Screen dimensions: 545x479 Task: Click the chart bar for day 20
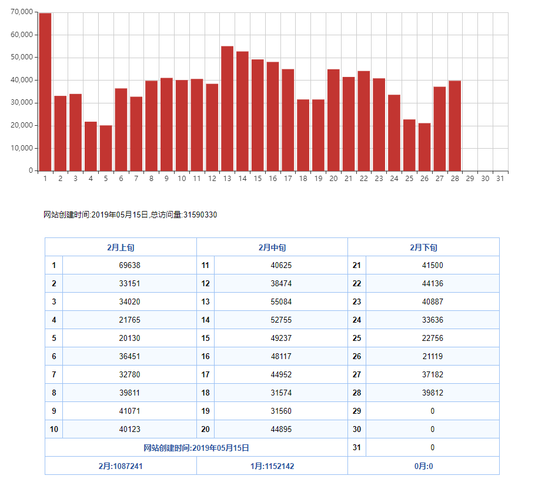click(334, 120)
